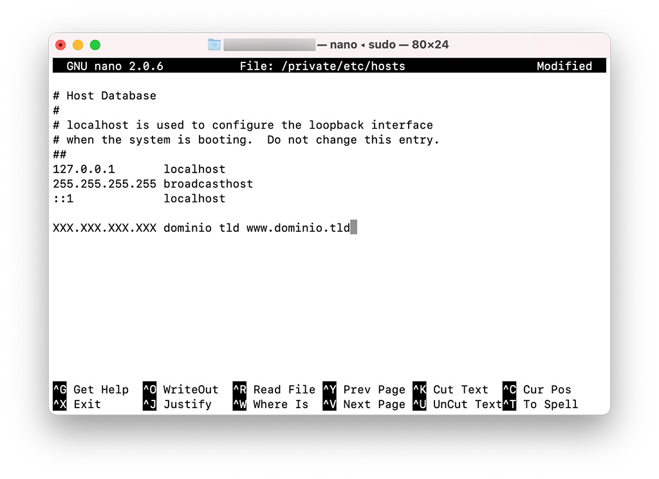The height and width of the screenshot is (479, 659).
Task: Click the 'www.dominio.tld' hostname
Action: point(299,228)
